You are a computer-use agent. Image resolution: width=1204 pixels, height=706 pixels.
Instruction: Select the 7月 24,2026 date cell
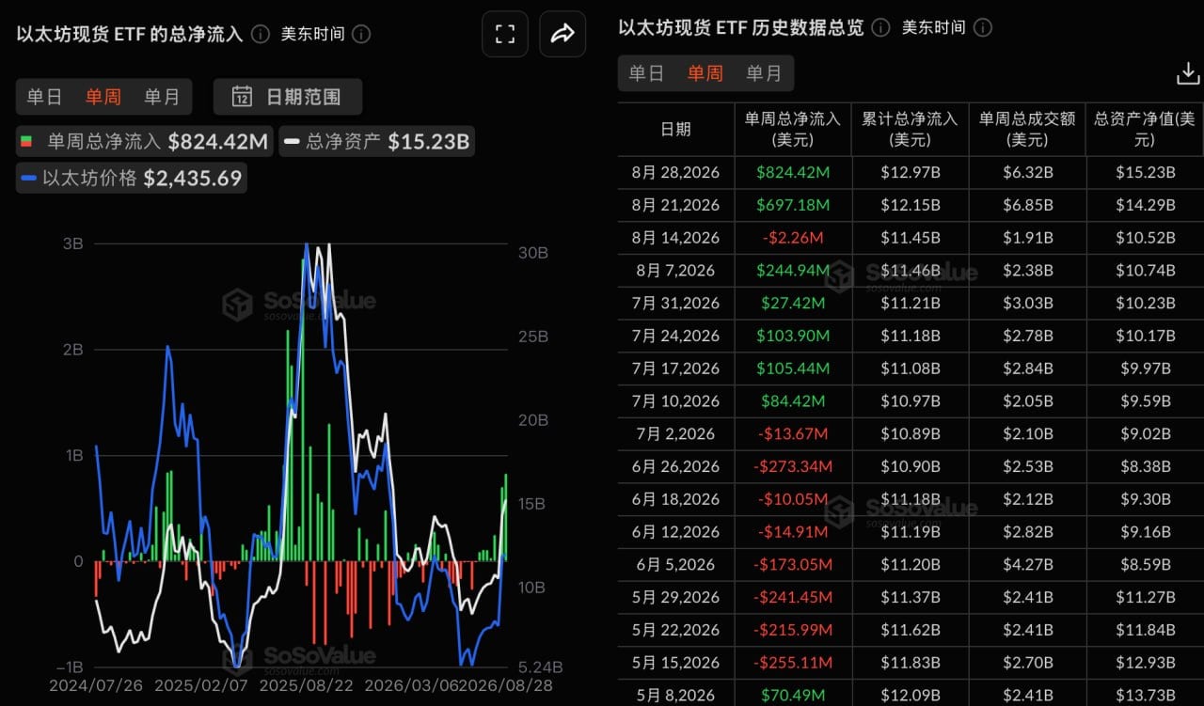click(675, 336)
